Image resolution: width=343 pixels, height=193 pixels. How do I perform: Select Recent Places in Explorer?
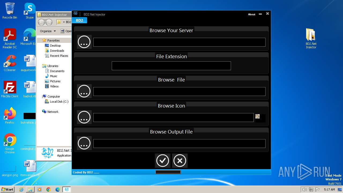(x=59, y=56)
